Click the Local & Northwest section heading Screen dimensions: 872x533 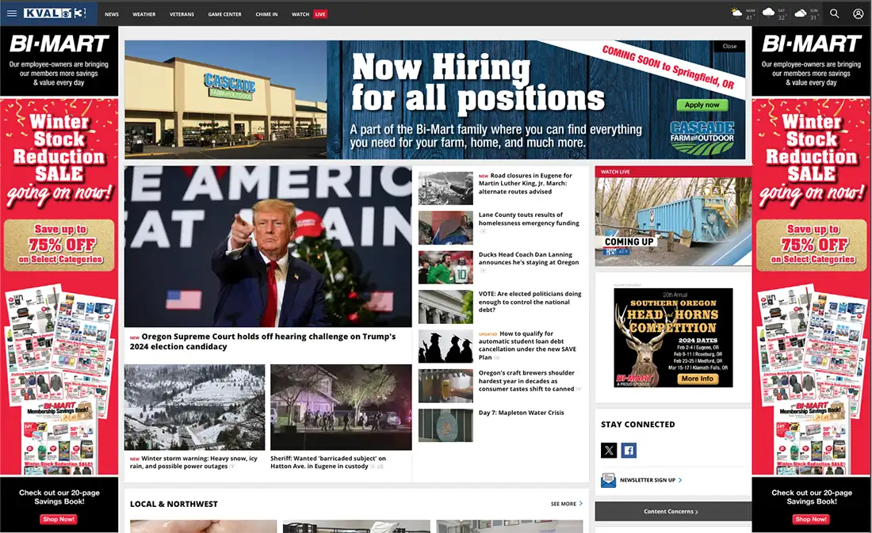pos(174,504)
